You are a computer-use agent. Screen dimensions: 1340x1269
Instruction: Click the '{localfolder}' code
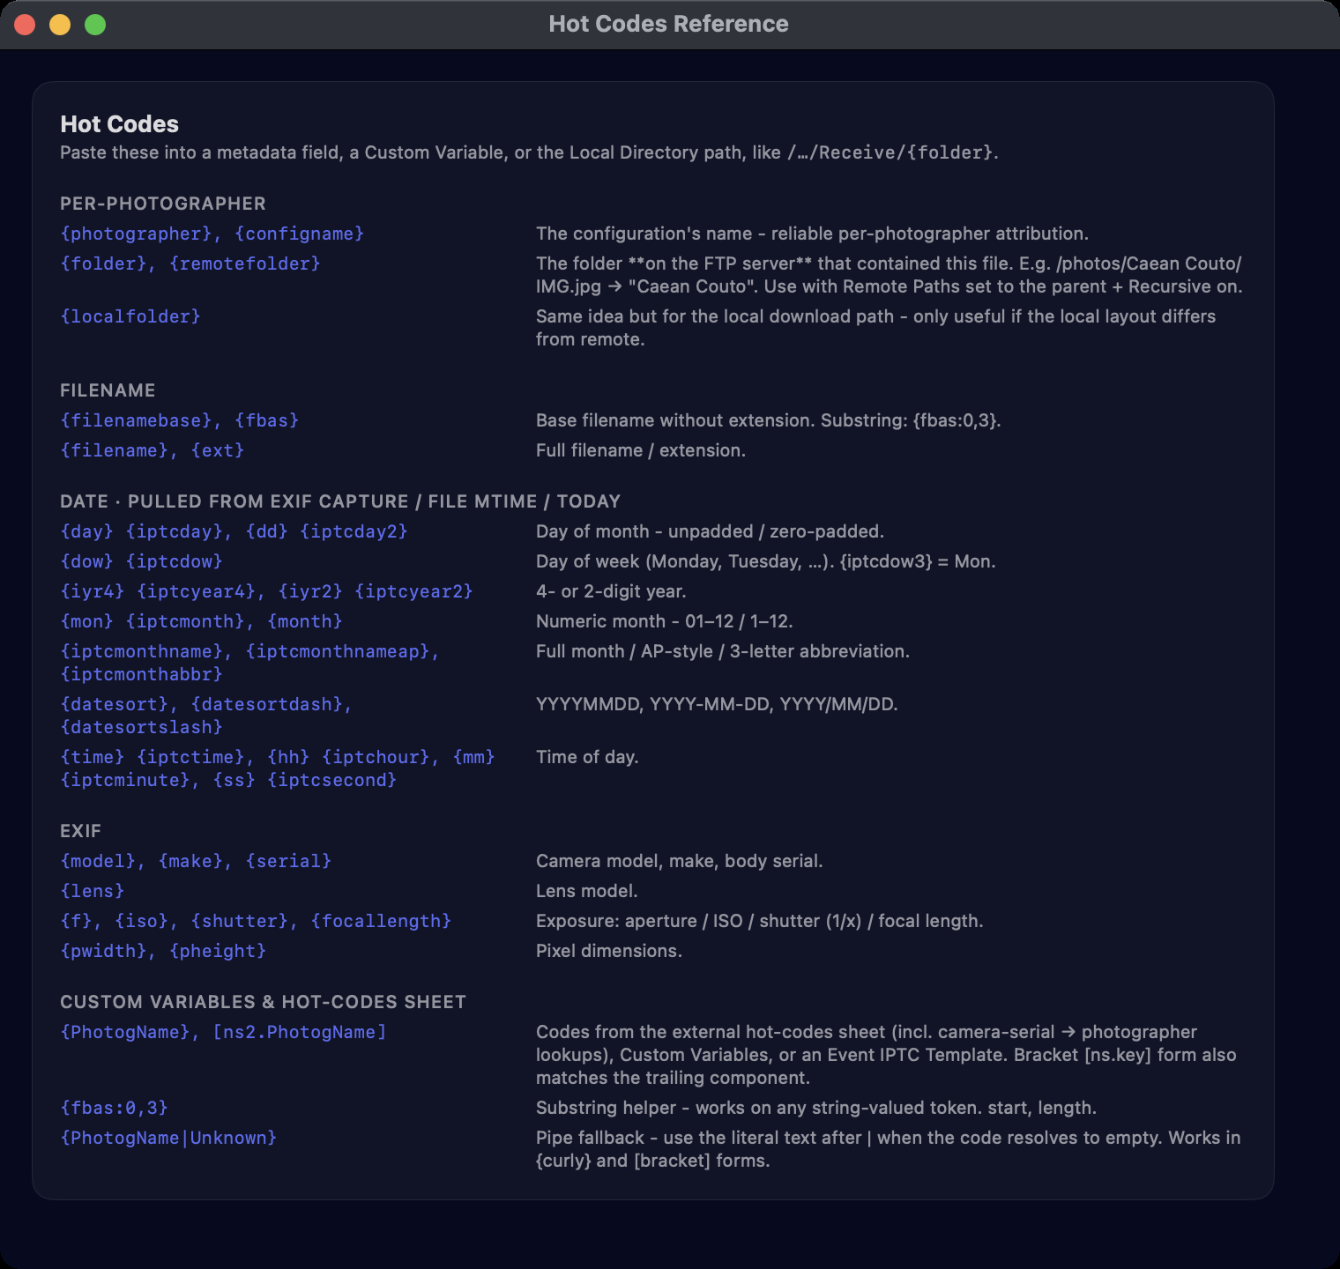click(x=130, y=316)
